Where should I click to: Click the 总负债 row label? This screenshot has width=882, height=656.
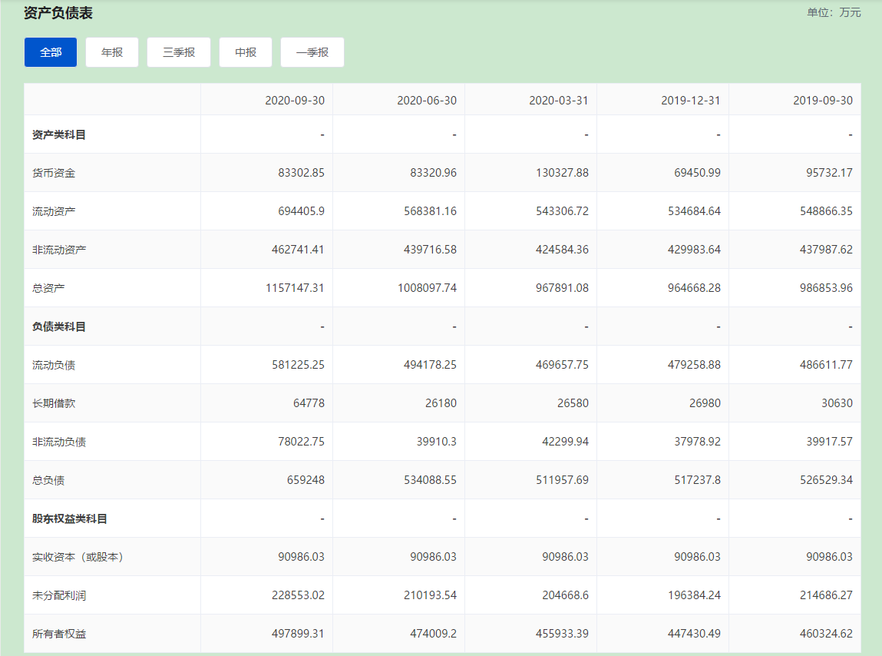pos(48,480)
